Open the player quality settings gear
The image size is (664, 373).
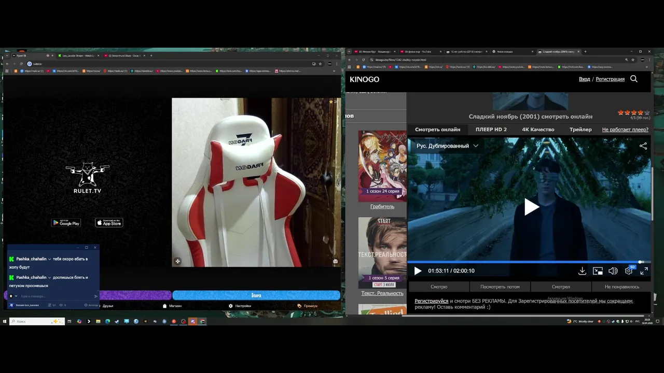tap(629, 271)
